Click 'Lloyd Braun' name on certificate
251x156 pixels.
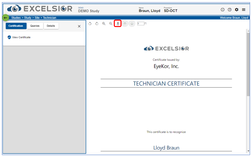click(166, 148)
